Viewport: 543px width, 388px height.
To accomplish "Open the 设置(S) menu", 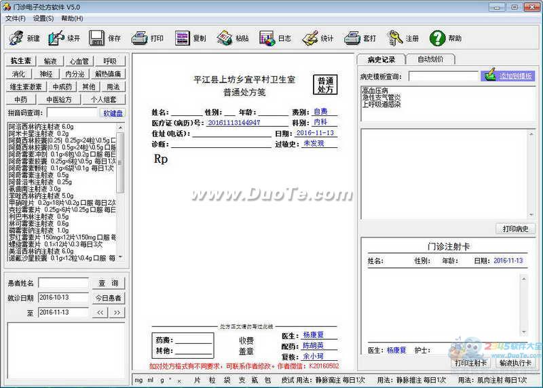I will click(x=43, y=18).
